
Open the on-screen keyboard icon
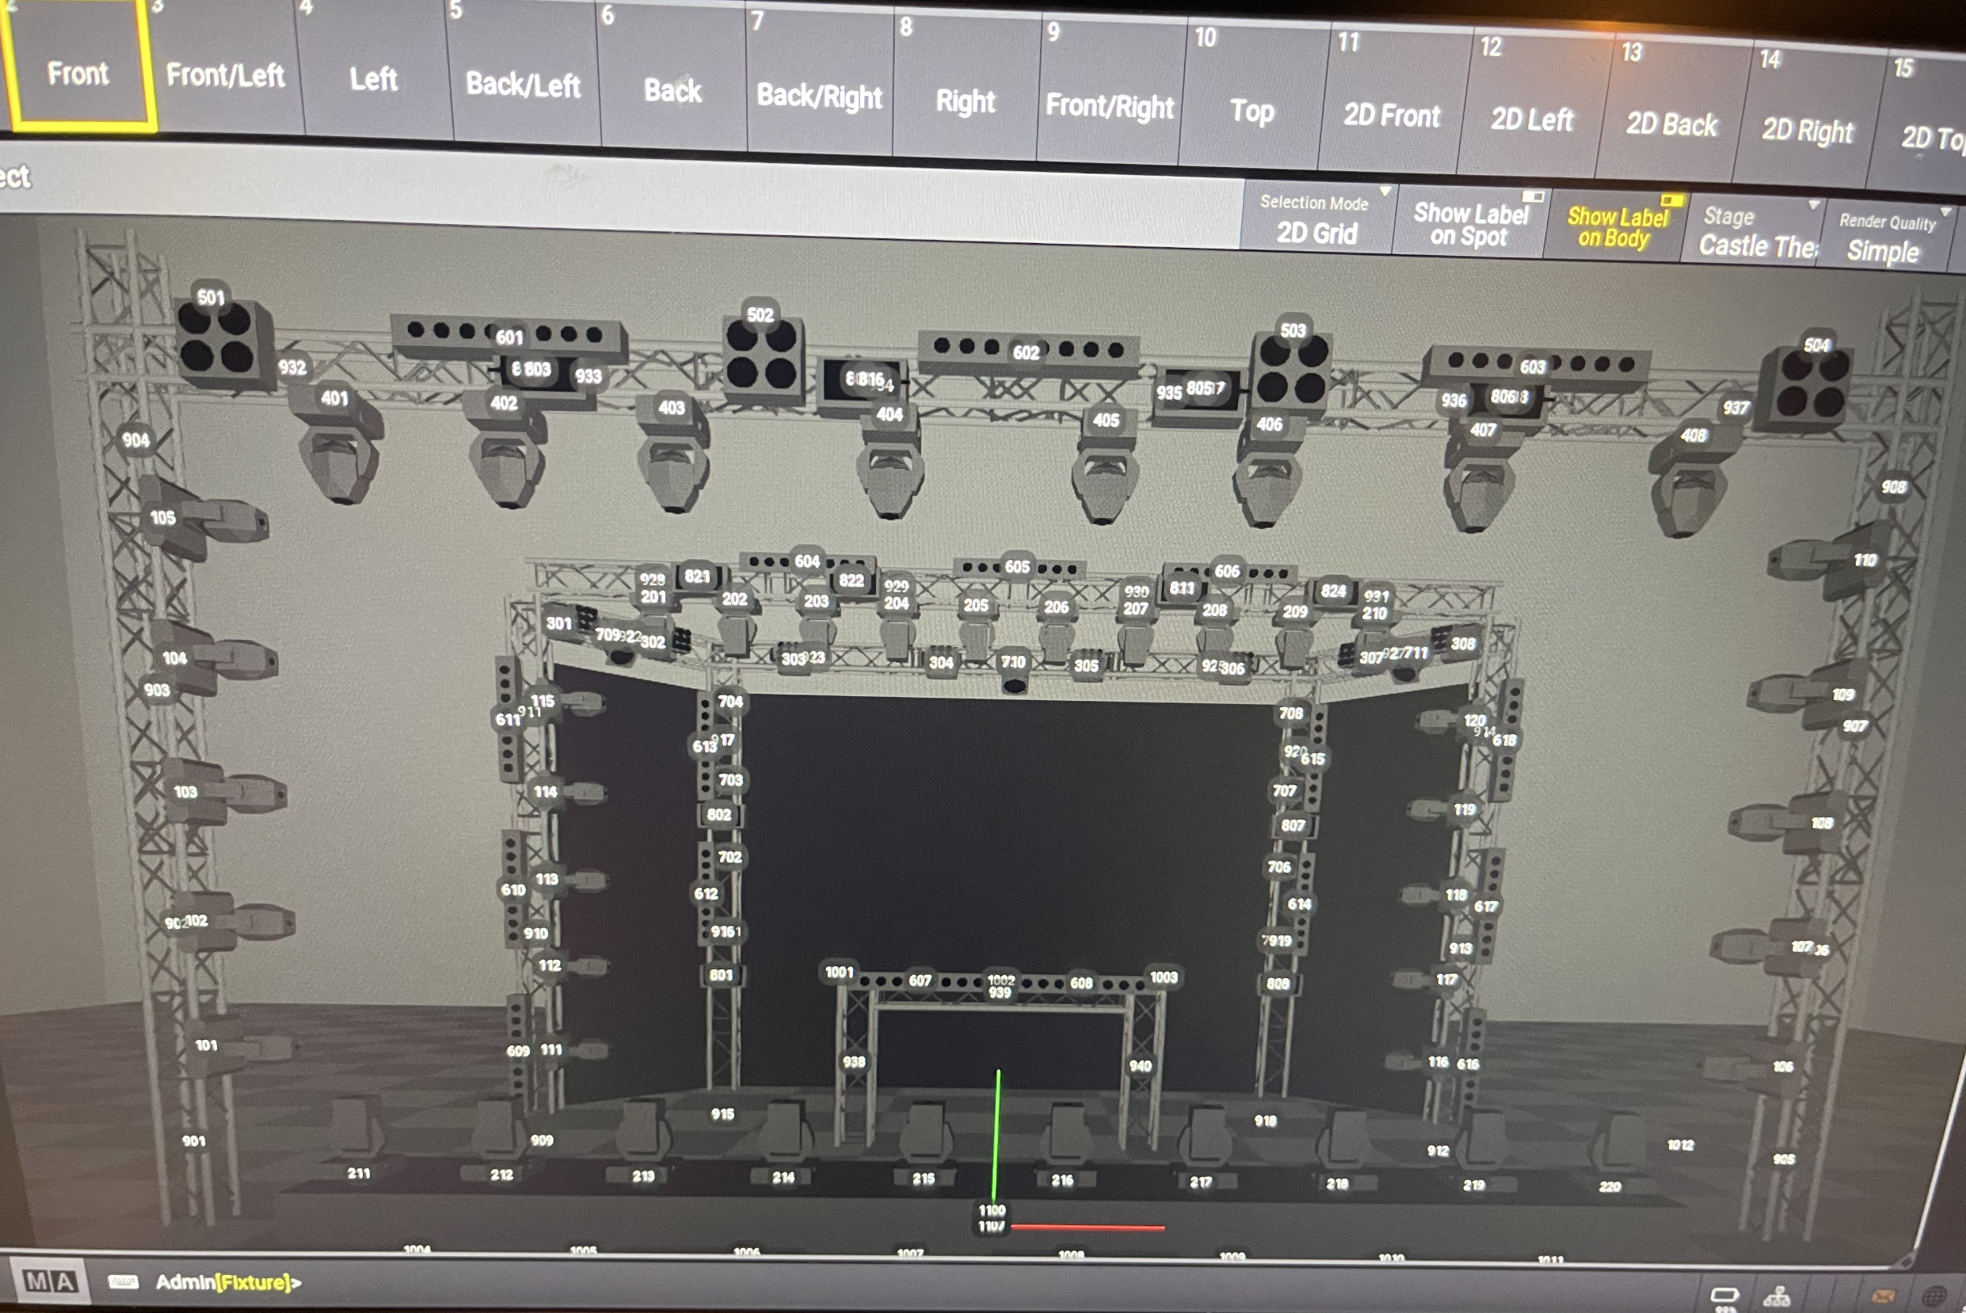tap(123, 1282)
